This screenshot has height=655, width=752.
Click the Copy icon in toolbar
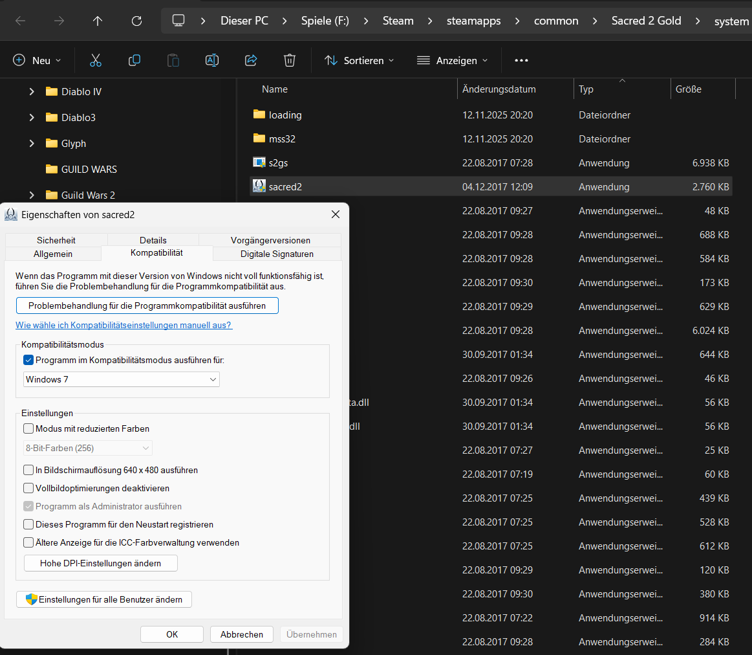pos(134,60)
